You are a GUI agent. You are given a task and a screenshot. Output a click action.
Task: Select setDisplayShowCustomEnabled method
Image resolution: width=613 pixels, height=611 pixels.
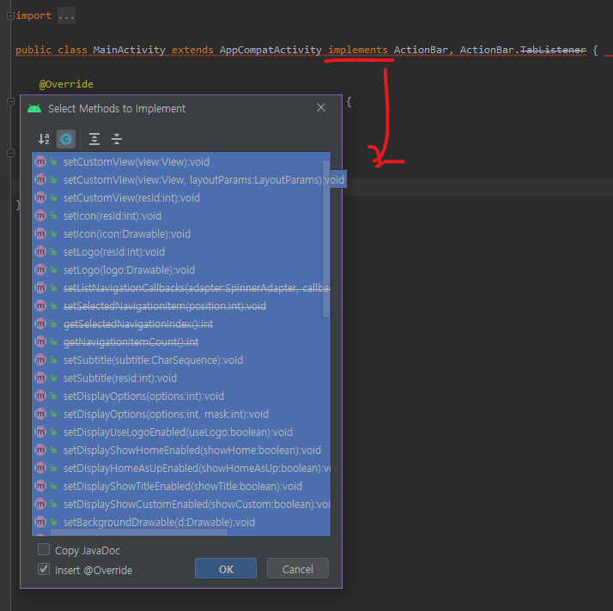coord(181,504)
